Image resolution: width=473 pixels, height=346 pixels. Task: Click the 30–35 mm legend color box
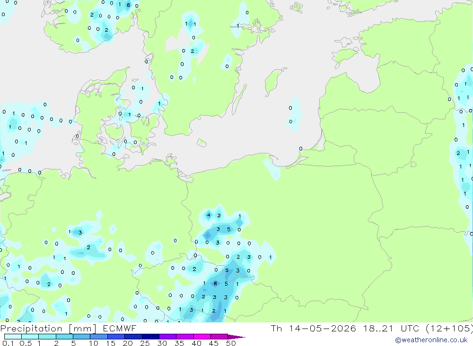tap(168, 337)
